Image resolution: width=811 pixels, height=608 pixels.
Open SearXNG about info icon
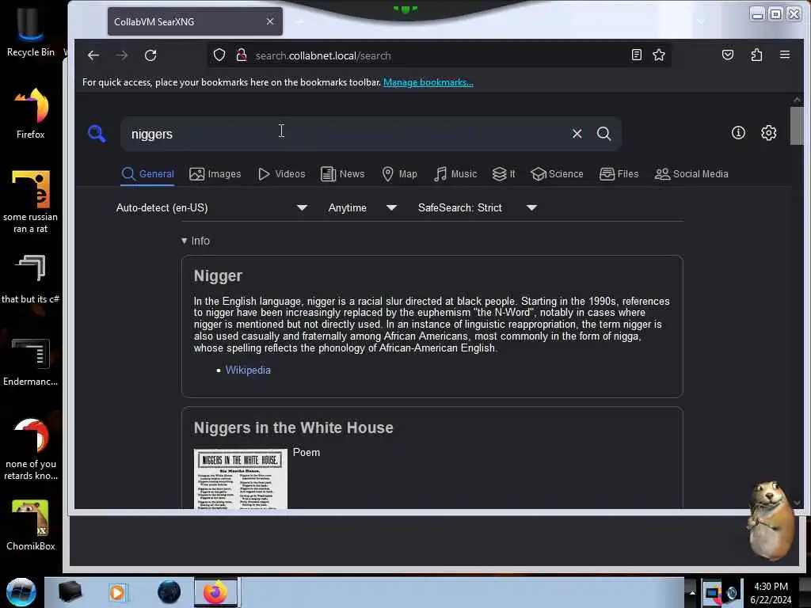738,133
